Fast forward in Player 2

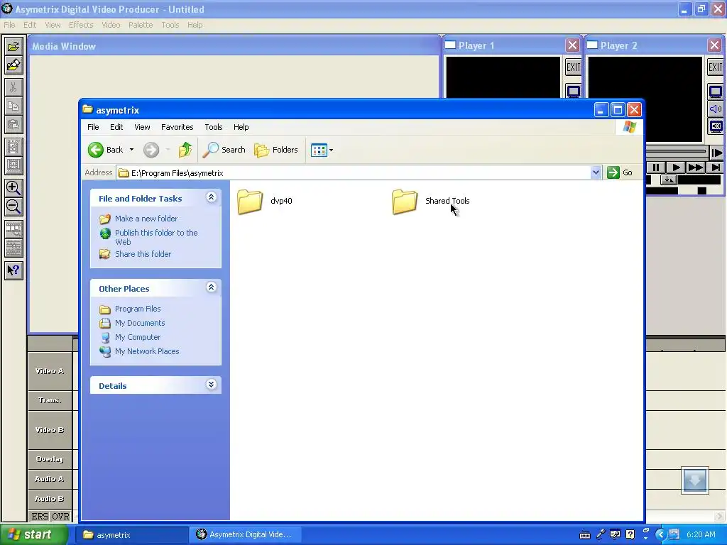[696, 167]
